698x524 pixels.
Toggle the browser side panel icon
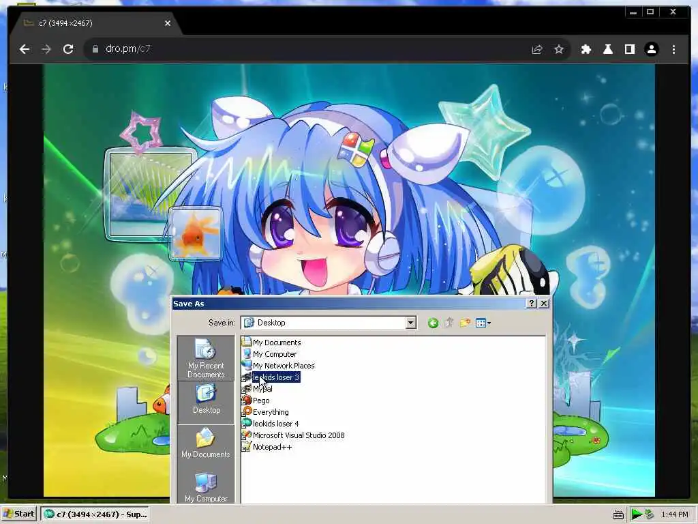coord(629,49)
